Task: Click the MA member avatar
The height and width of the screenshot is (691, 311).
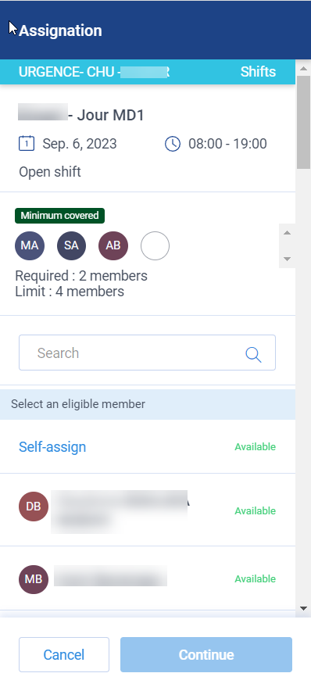Action: (30, 245)
